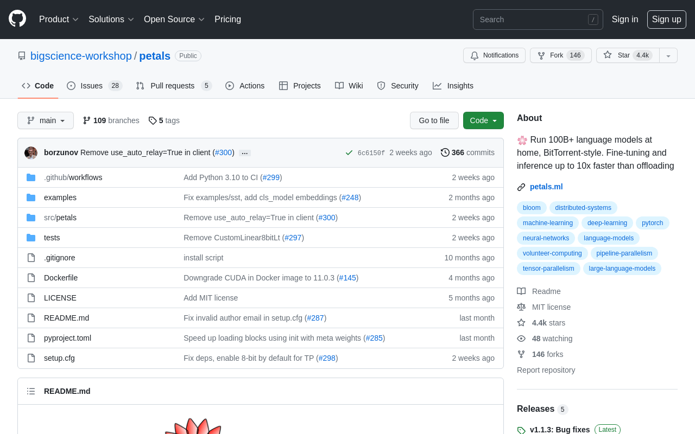Image resolution: width=695 pixels, height=434 pixels.
Task: Open pull request #248 link
Action: pyautogui.click(x=350, y=197)
